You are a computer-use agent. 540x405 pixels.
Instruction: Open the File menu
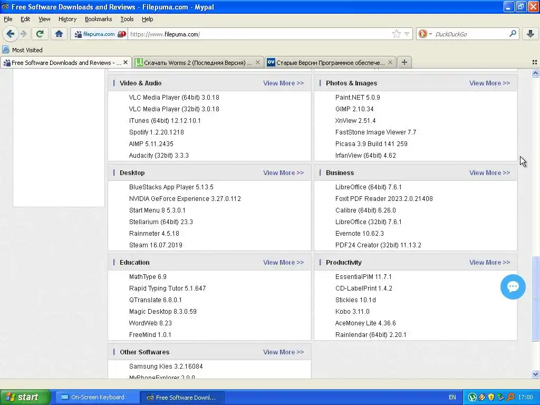[8, 19]
